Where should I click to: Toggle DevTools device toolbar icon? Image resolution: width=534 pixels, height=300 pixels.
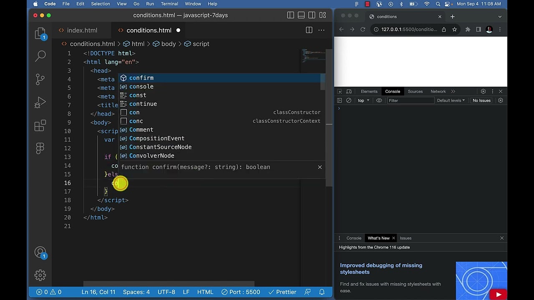349,91
